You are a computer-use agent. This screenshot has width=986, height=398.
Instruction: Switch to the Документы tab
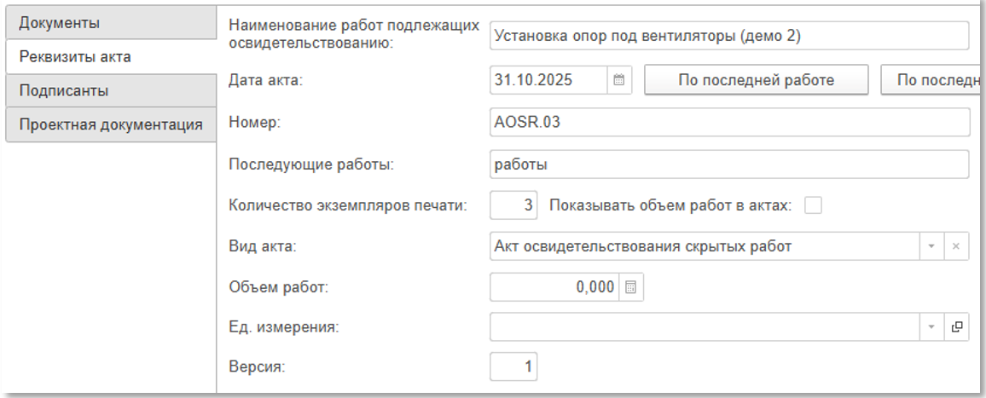coord(108,22)
